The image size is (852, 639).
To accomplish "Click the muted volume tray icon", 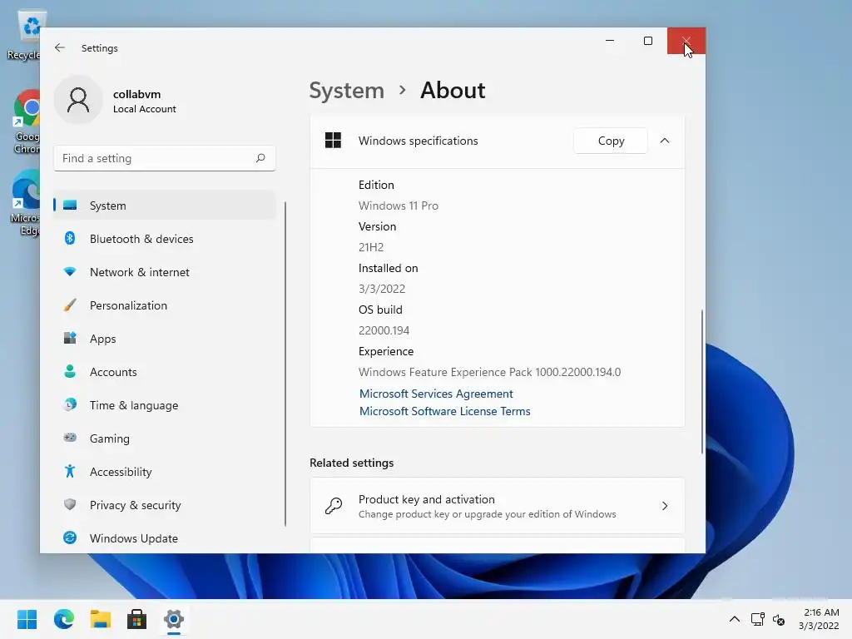I will tap(779, 619).
